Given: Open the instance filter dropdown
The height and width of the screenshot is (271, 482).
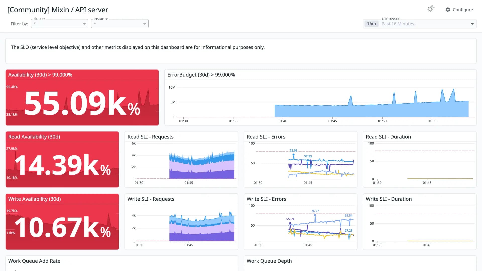Looking at the screenshot, I should pyautogui.click(x=120, y=24).
